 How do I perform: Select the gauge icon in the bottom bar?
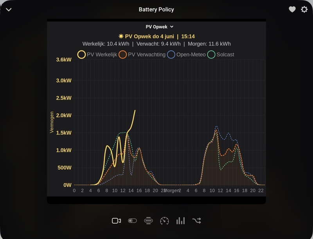[164, 221]
